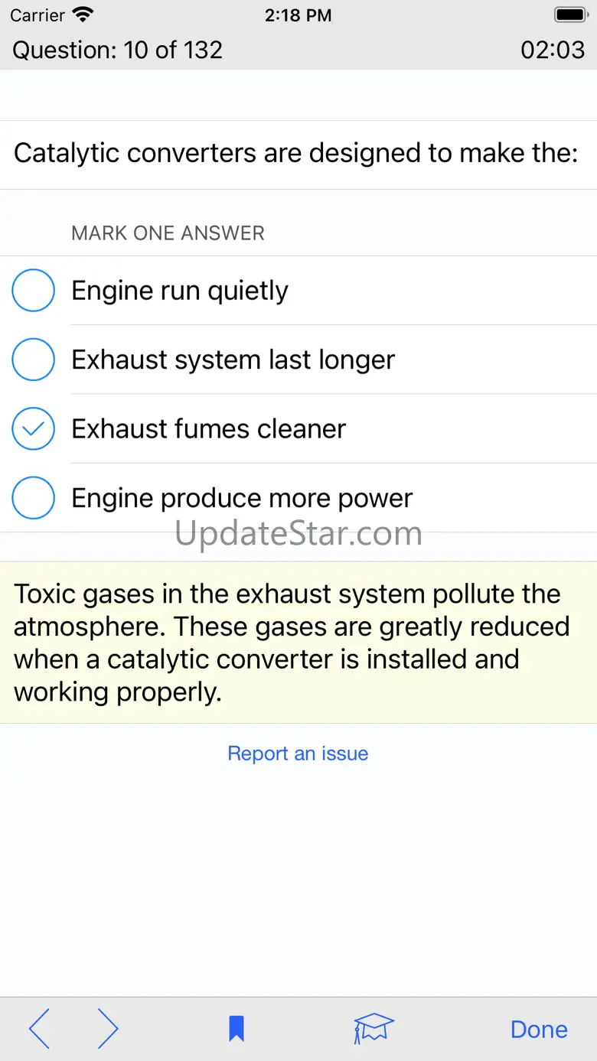Open the graduation cap study mode
Viewport: 597px width, 1061px height.
click(x=374, y=1029)
